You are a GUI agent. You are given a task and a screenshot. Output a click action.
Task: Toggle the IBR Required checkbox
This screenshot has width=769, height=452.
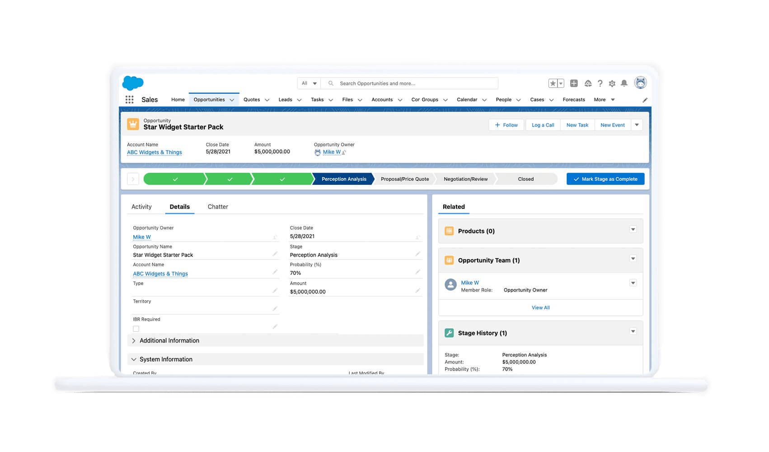coord(136,329)
